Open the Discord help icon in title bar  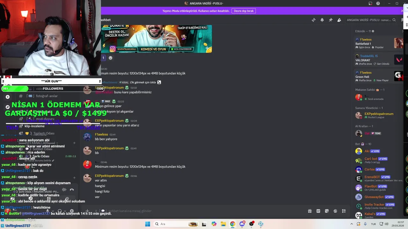pos(378,3)
